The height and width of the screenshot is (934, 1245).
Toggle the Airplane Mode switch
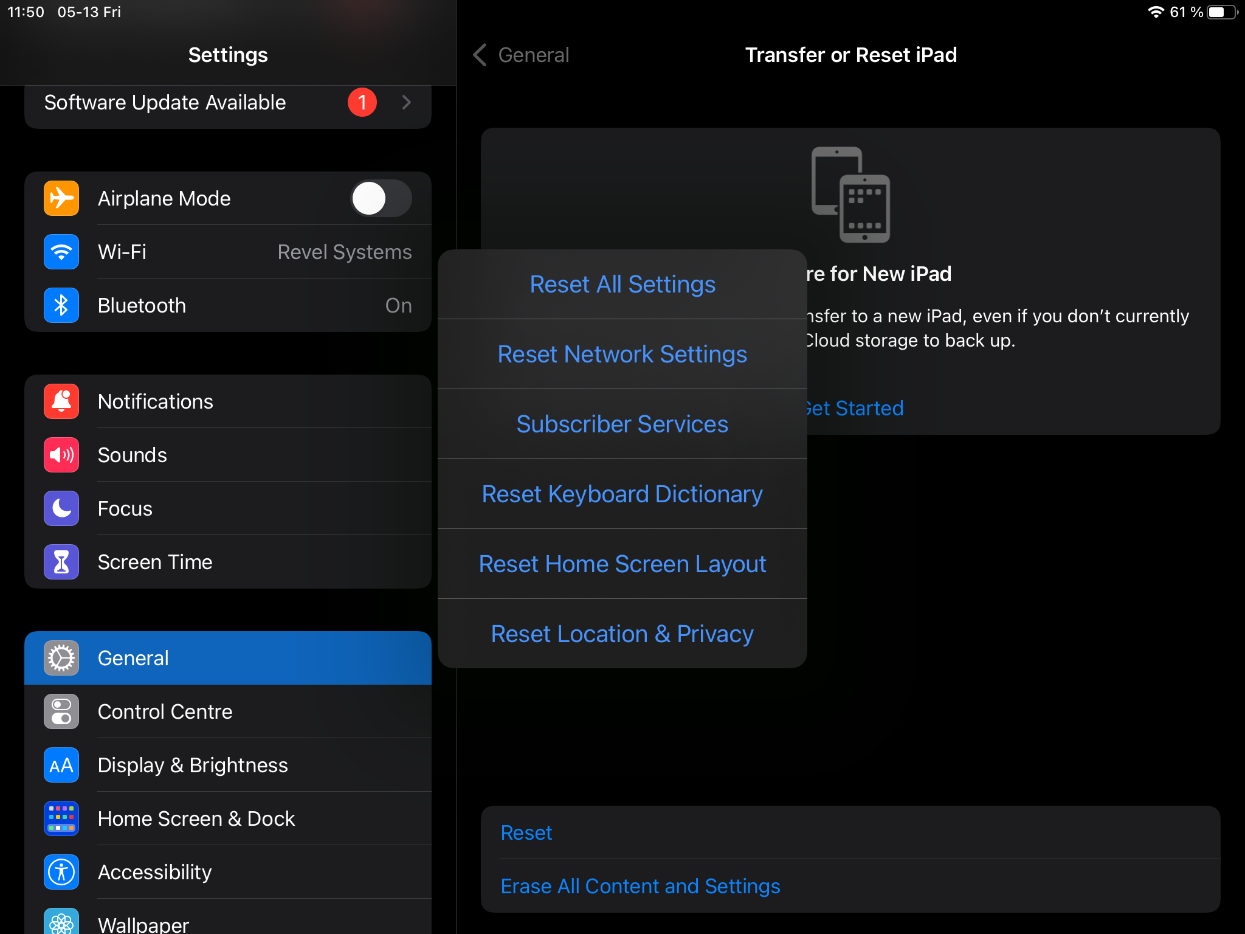(x=381, y=198)
